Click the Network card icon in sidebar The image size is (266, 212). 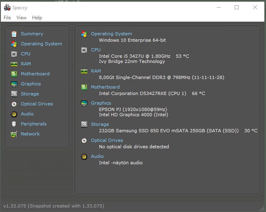click(x=14, y=134)
